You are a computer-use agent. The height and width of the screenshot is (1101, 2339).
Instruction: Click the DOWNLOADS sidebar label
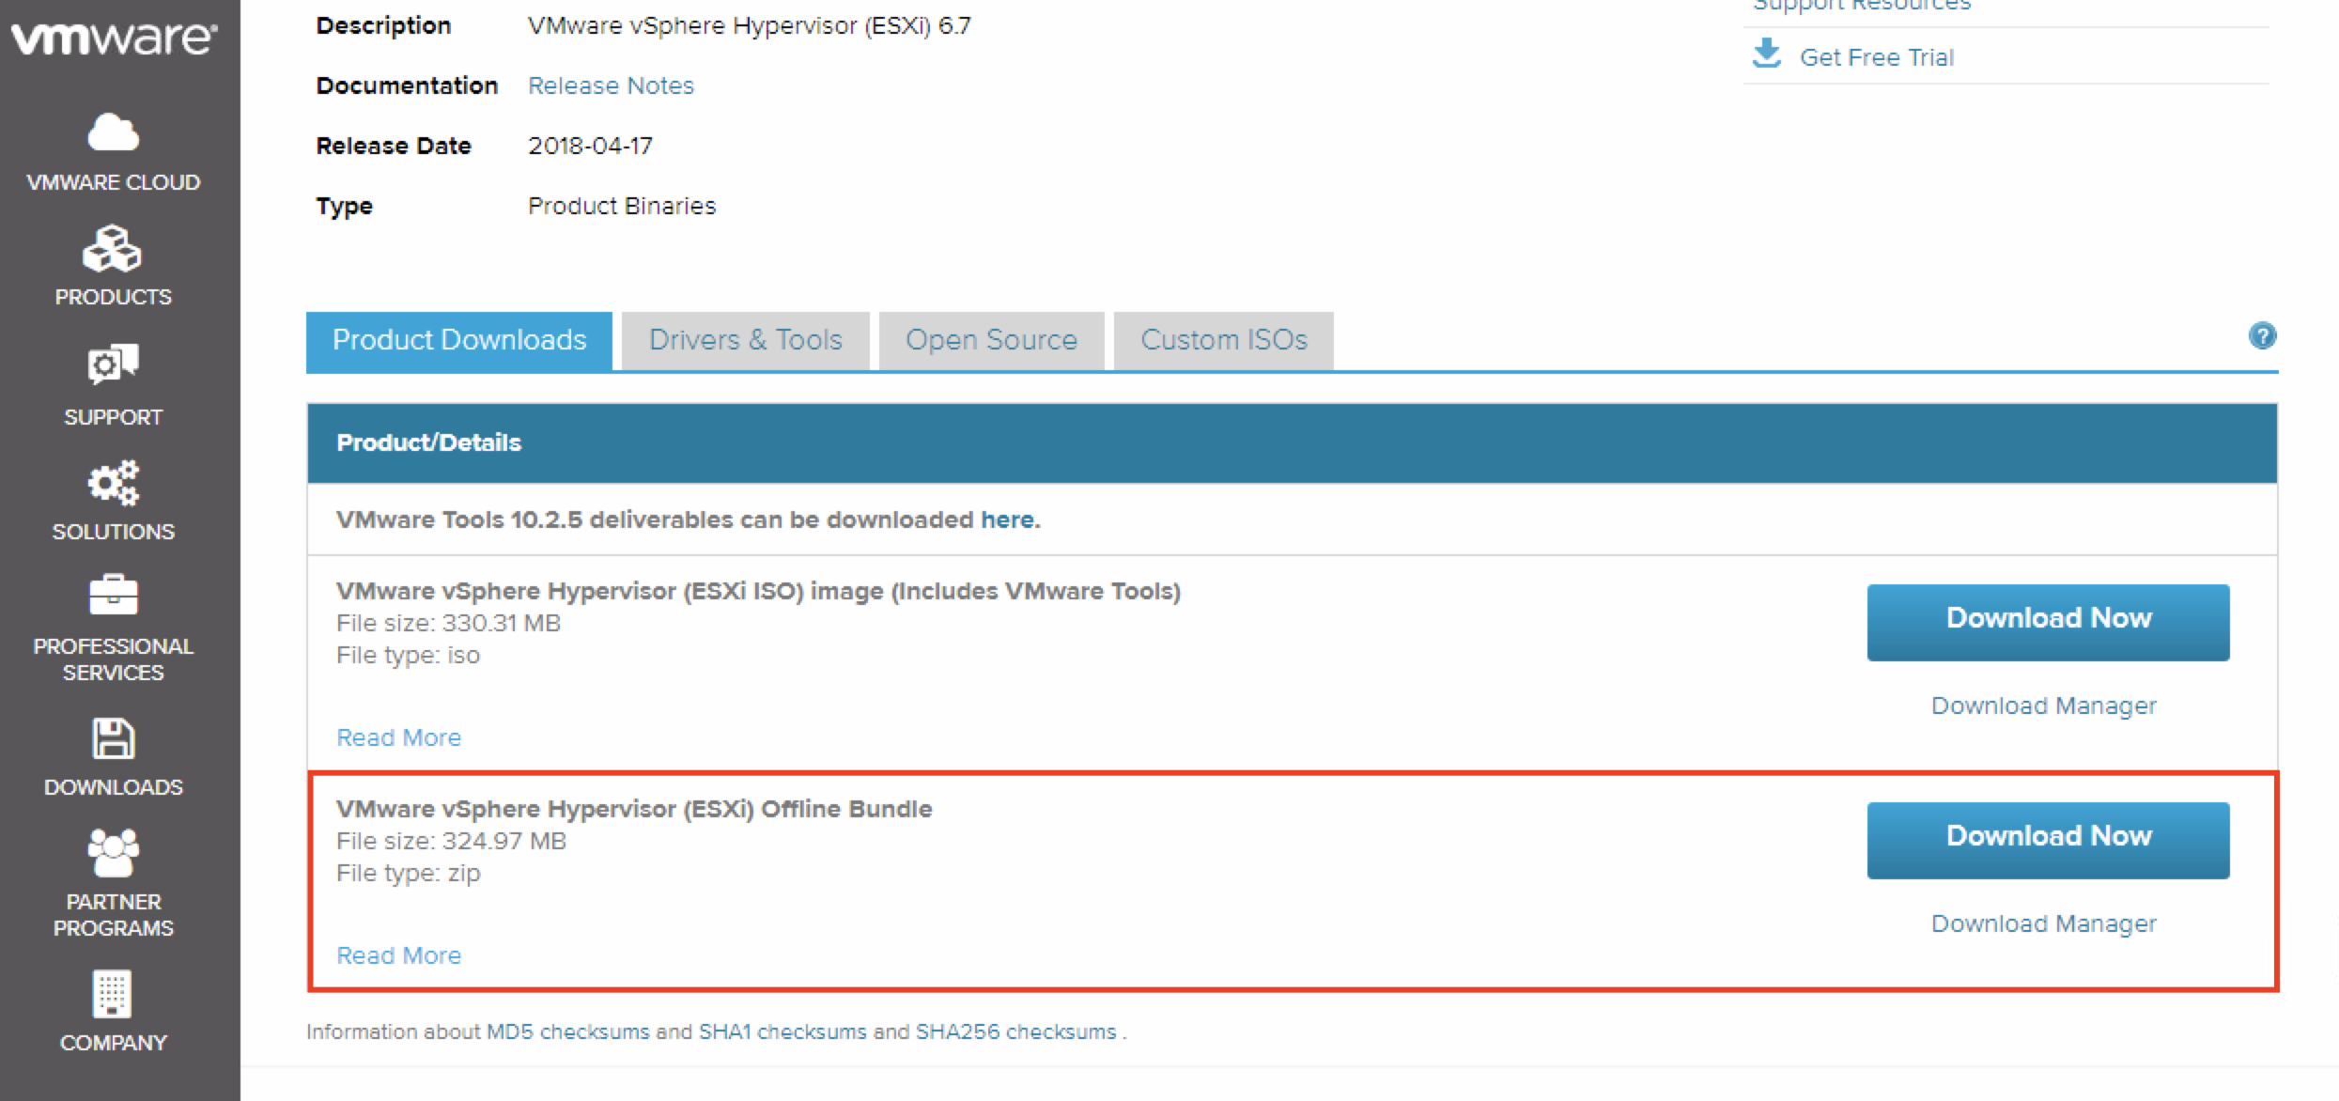114,787
